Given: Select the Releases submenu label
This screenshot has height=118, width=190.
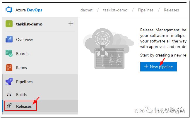Looking at the screenshot, I should (24, 106).
